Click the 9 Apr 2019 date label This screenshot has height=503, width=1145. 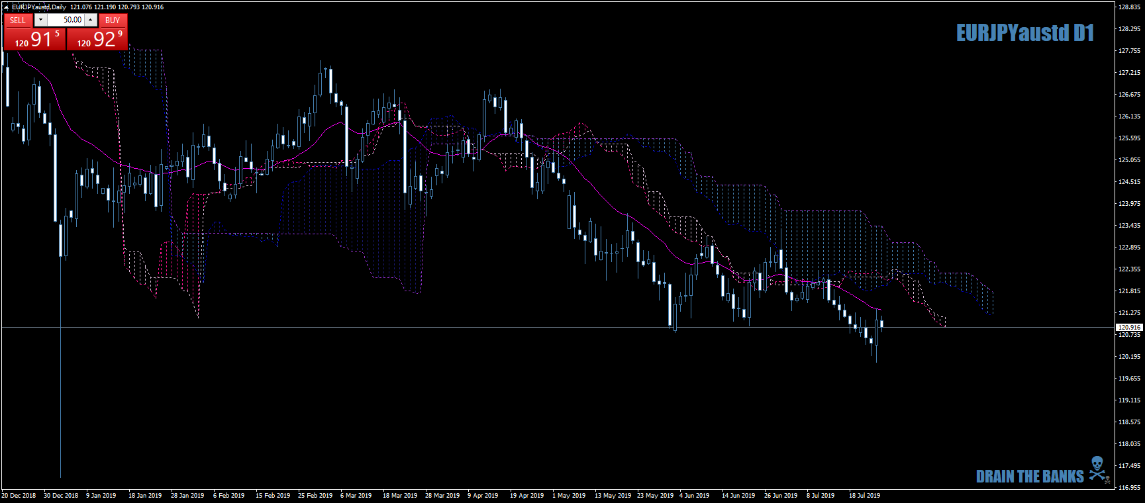point(483,495)
